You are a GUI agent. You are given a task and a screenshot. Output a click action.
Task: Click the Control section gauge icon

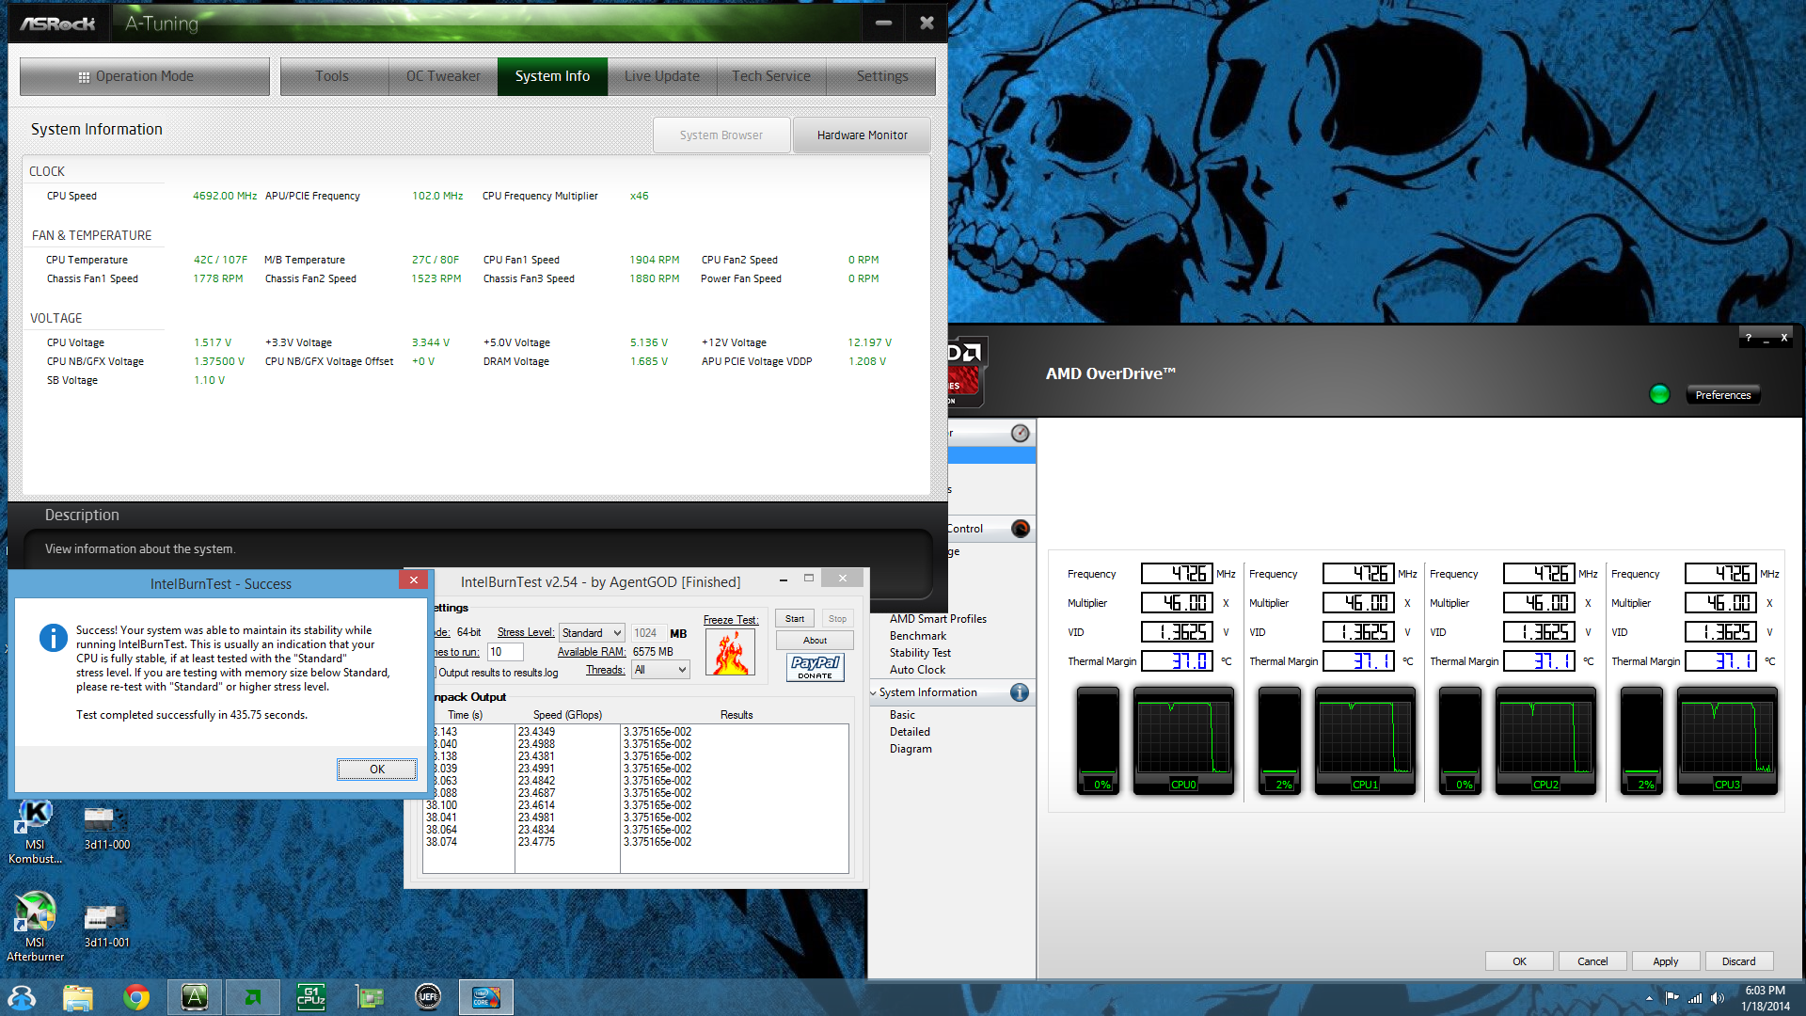click(1021, 529)
